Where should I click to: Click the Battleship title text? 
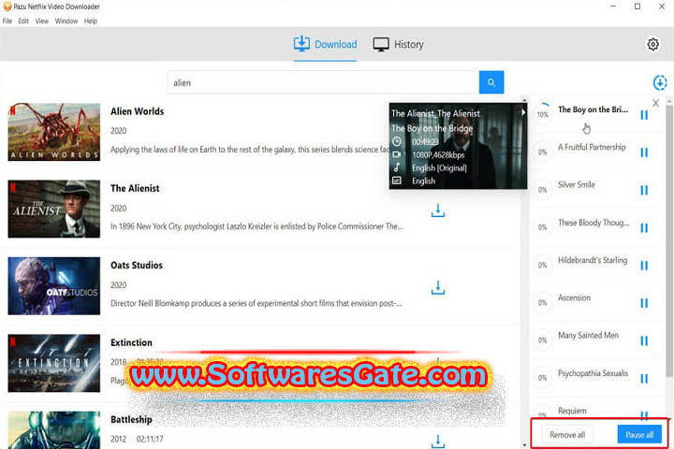(x=131, y=419)
